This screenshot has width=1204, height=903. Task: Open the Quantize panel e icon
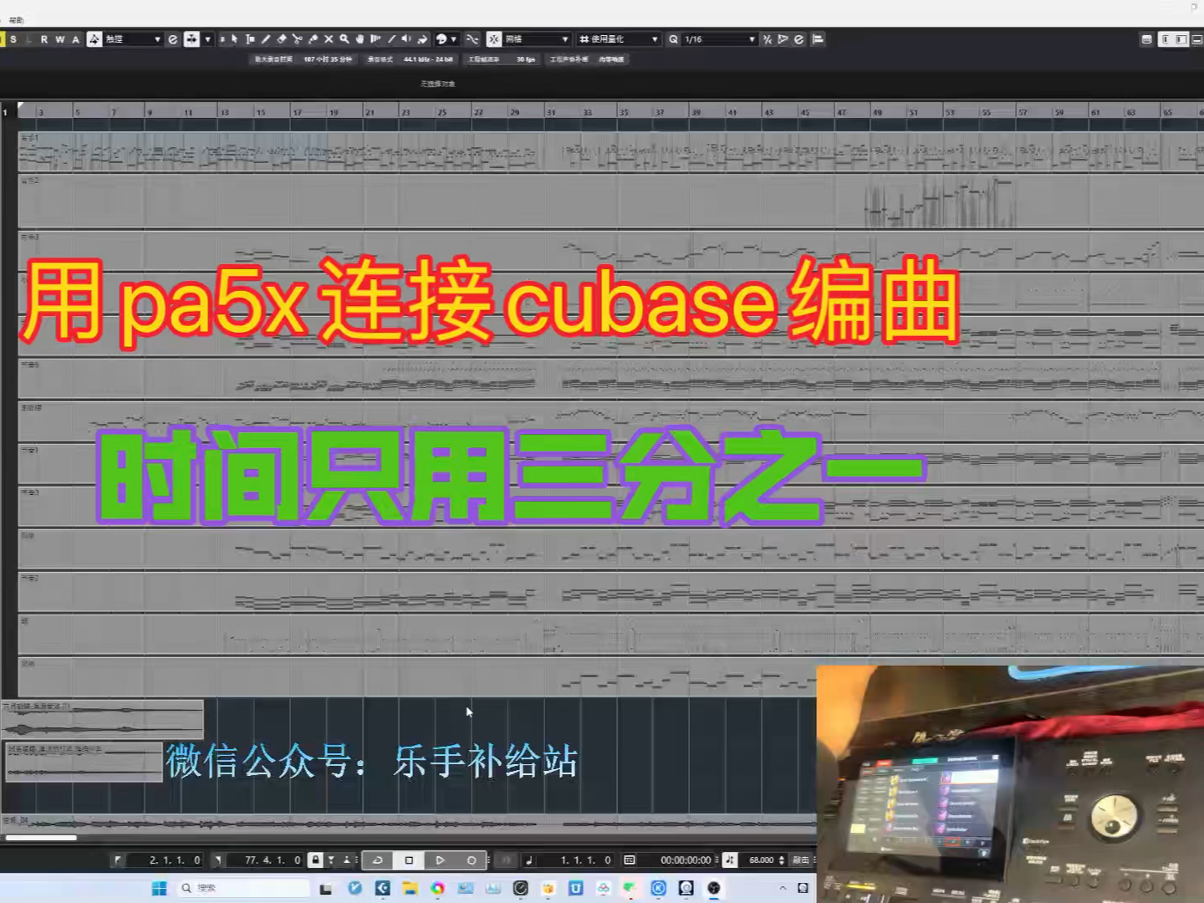pyautogui.click(x=798, y=39)
